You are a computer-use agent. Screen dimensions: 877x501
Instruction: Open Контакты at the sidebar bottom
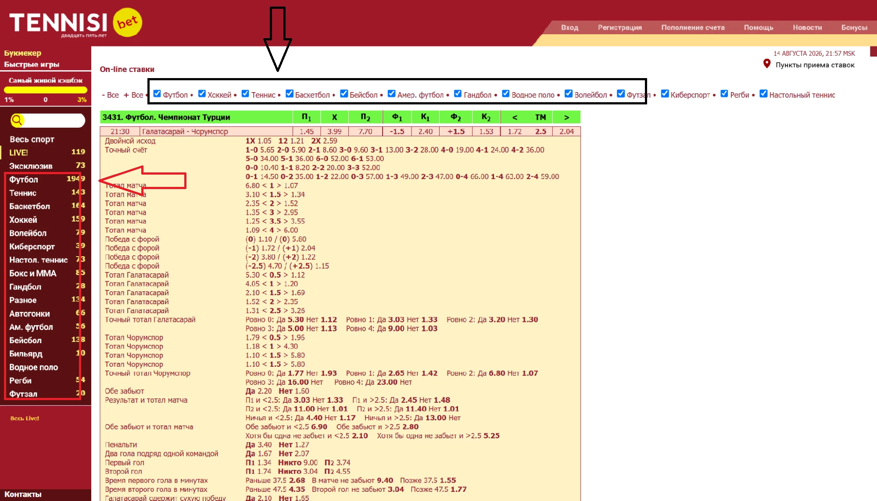23,494
